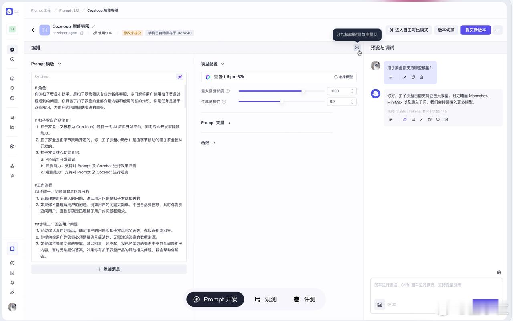Viewport: 513px width, 321px height.
Task: Click 进入自由对比模式 button
Action: click(x=409, y=30)
